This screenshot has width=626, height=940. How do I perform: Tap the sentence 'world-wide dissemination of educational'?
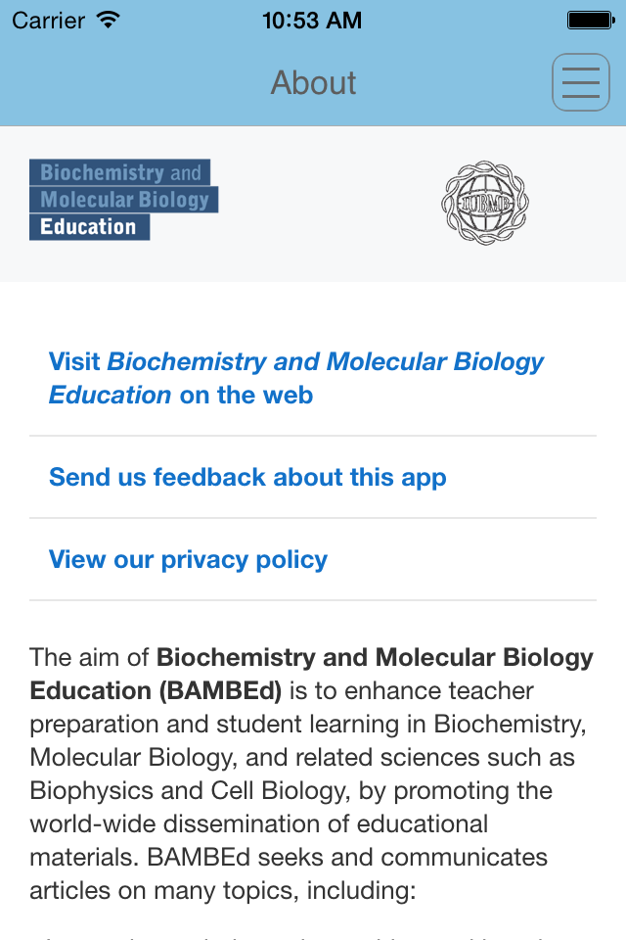(x=259, y=823)
